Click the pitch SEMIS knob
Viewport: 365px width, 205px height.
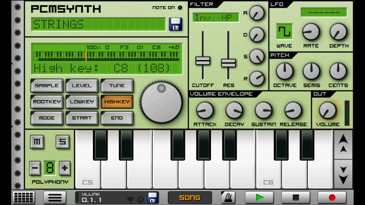(311, 71)
